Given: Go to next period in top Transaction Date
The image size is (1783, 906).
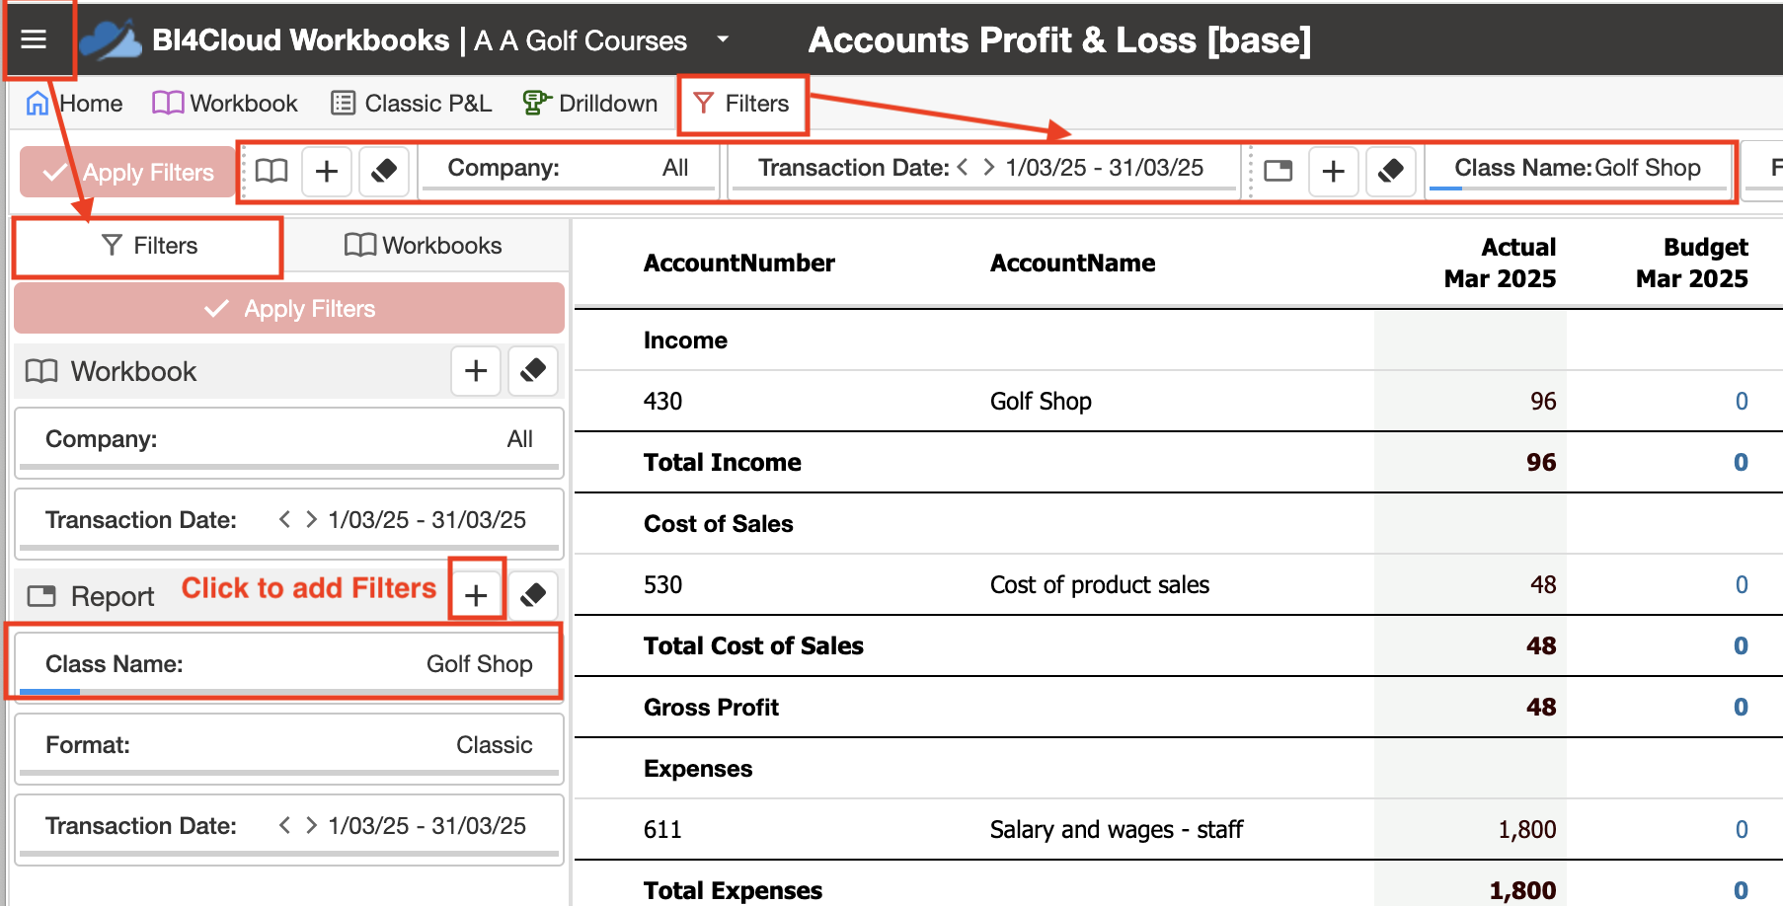Looking at the screenshot, I should [988, 168].
